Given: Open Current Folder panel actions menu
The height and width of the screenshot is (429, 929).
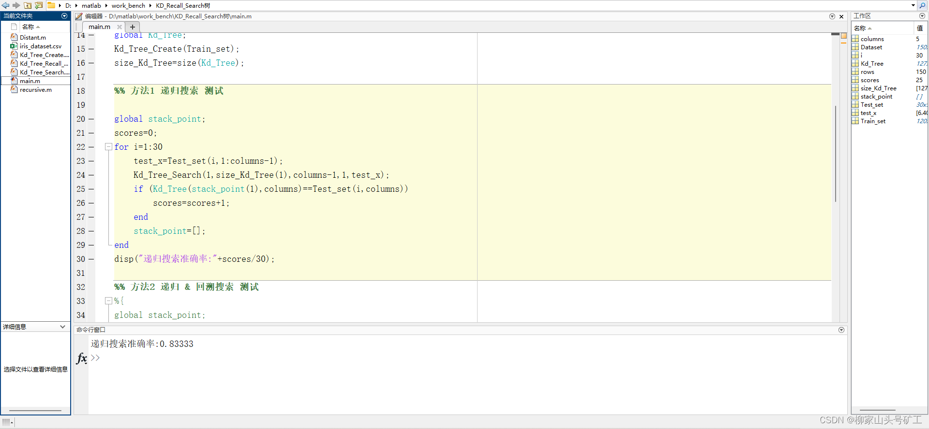Looking at the screenshot, I should (64, 16).
